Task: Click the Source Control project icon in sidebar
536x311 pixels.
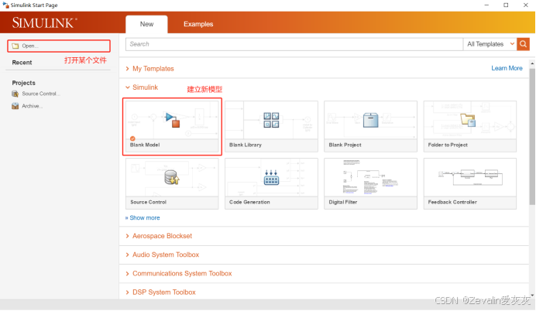Action: point(15,94)
